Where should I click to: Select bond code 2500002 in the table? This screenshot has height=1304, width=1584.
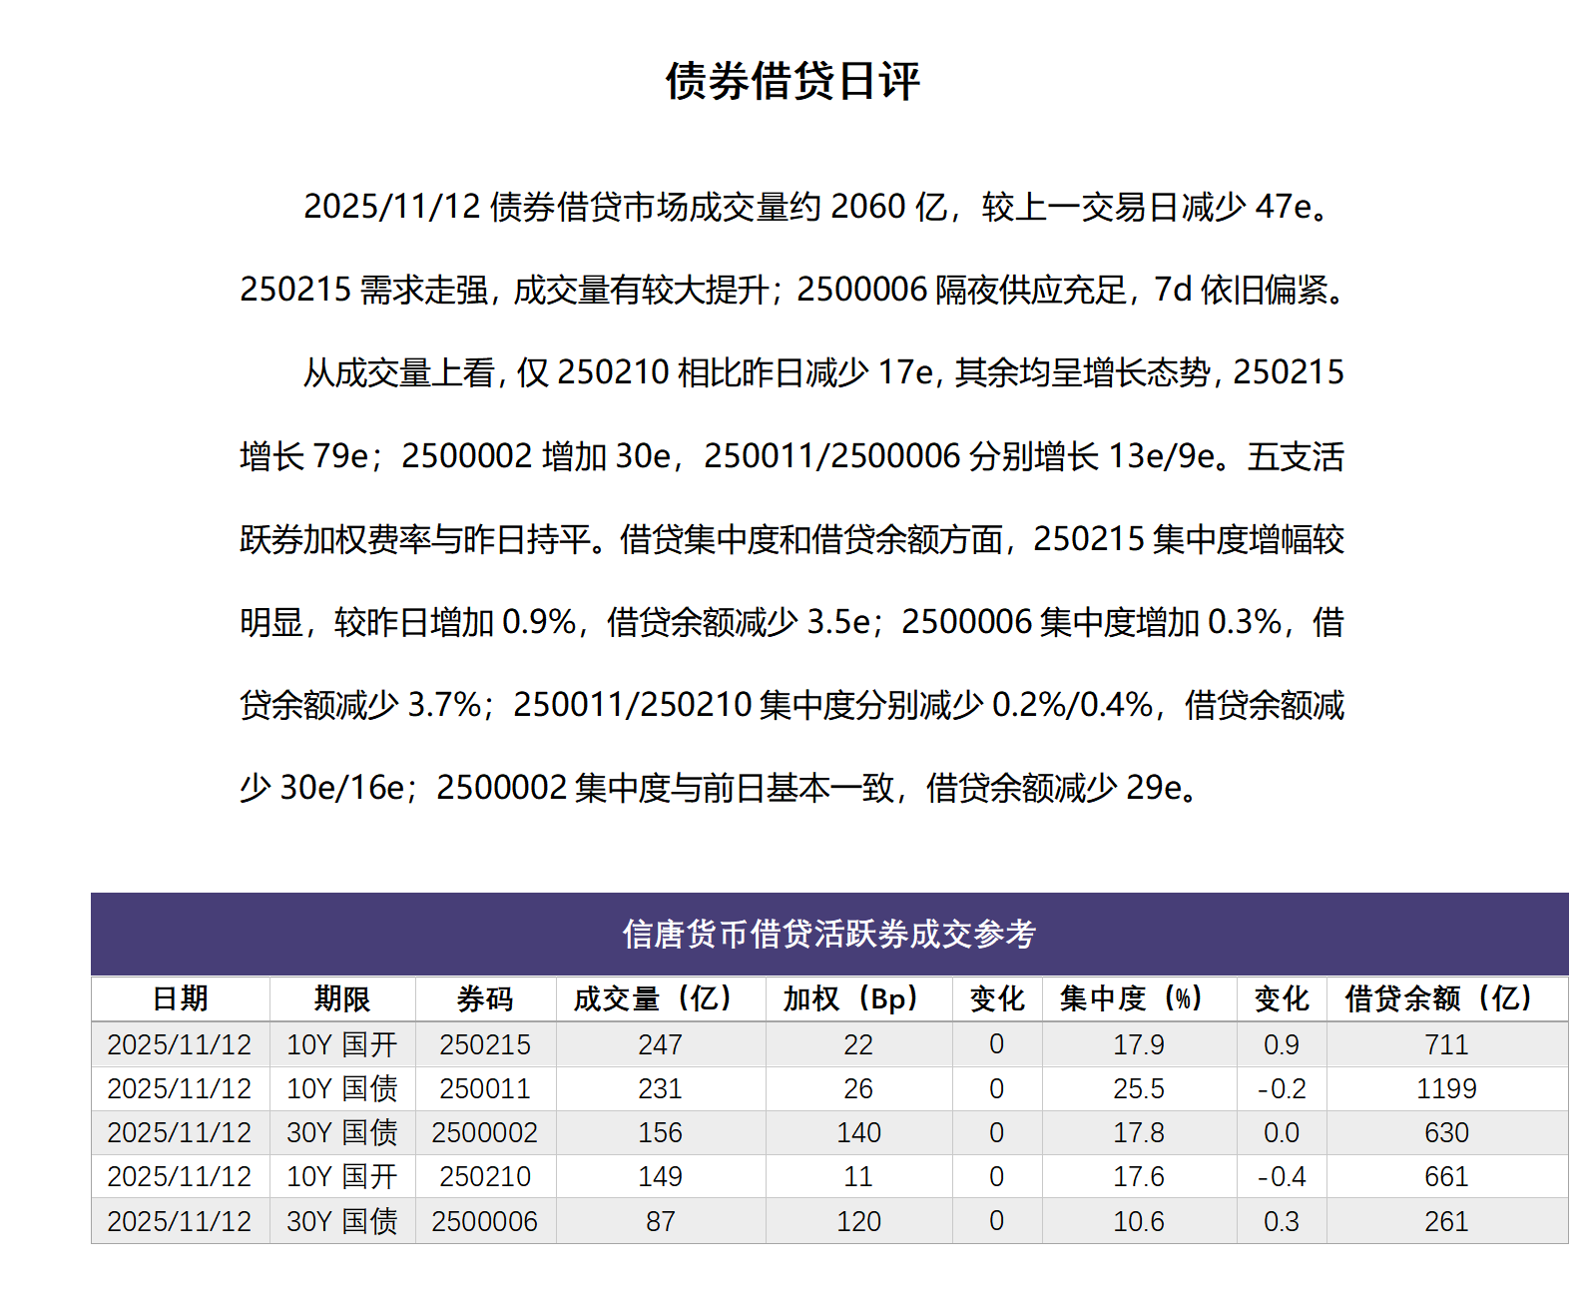click(484, 1132)
